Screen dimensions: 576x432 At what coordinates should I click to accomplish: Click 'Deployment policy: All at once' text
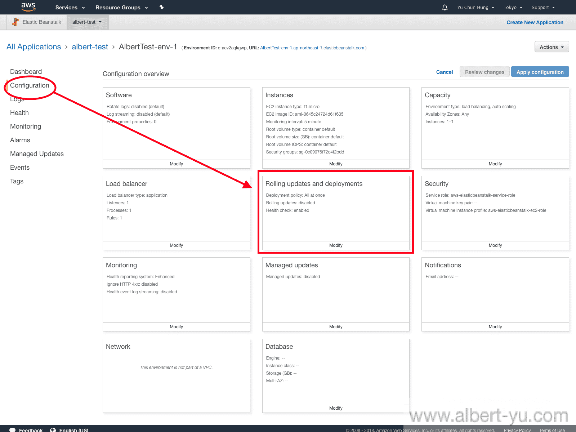(x=295, y=195)
